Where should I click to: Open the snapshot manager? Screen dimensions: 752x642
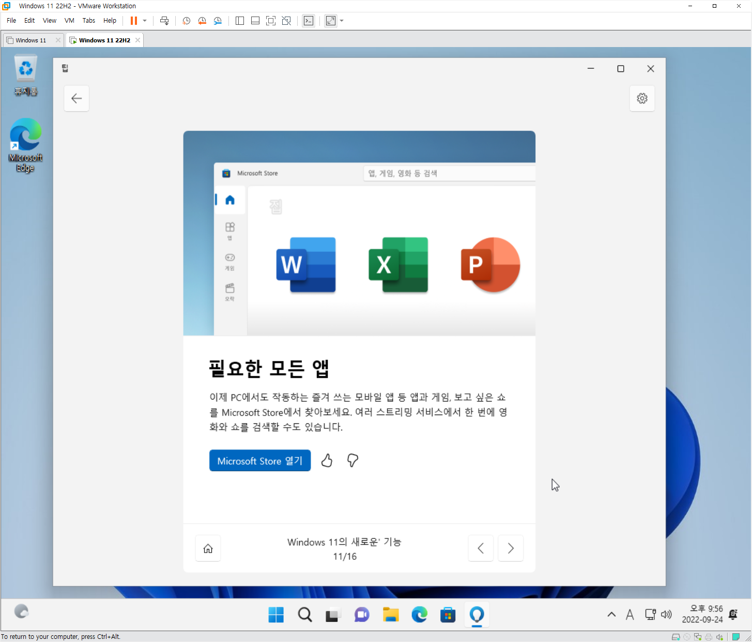point(218,21)
